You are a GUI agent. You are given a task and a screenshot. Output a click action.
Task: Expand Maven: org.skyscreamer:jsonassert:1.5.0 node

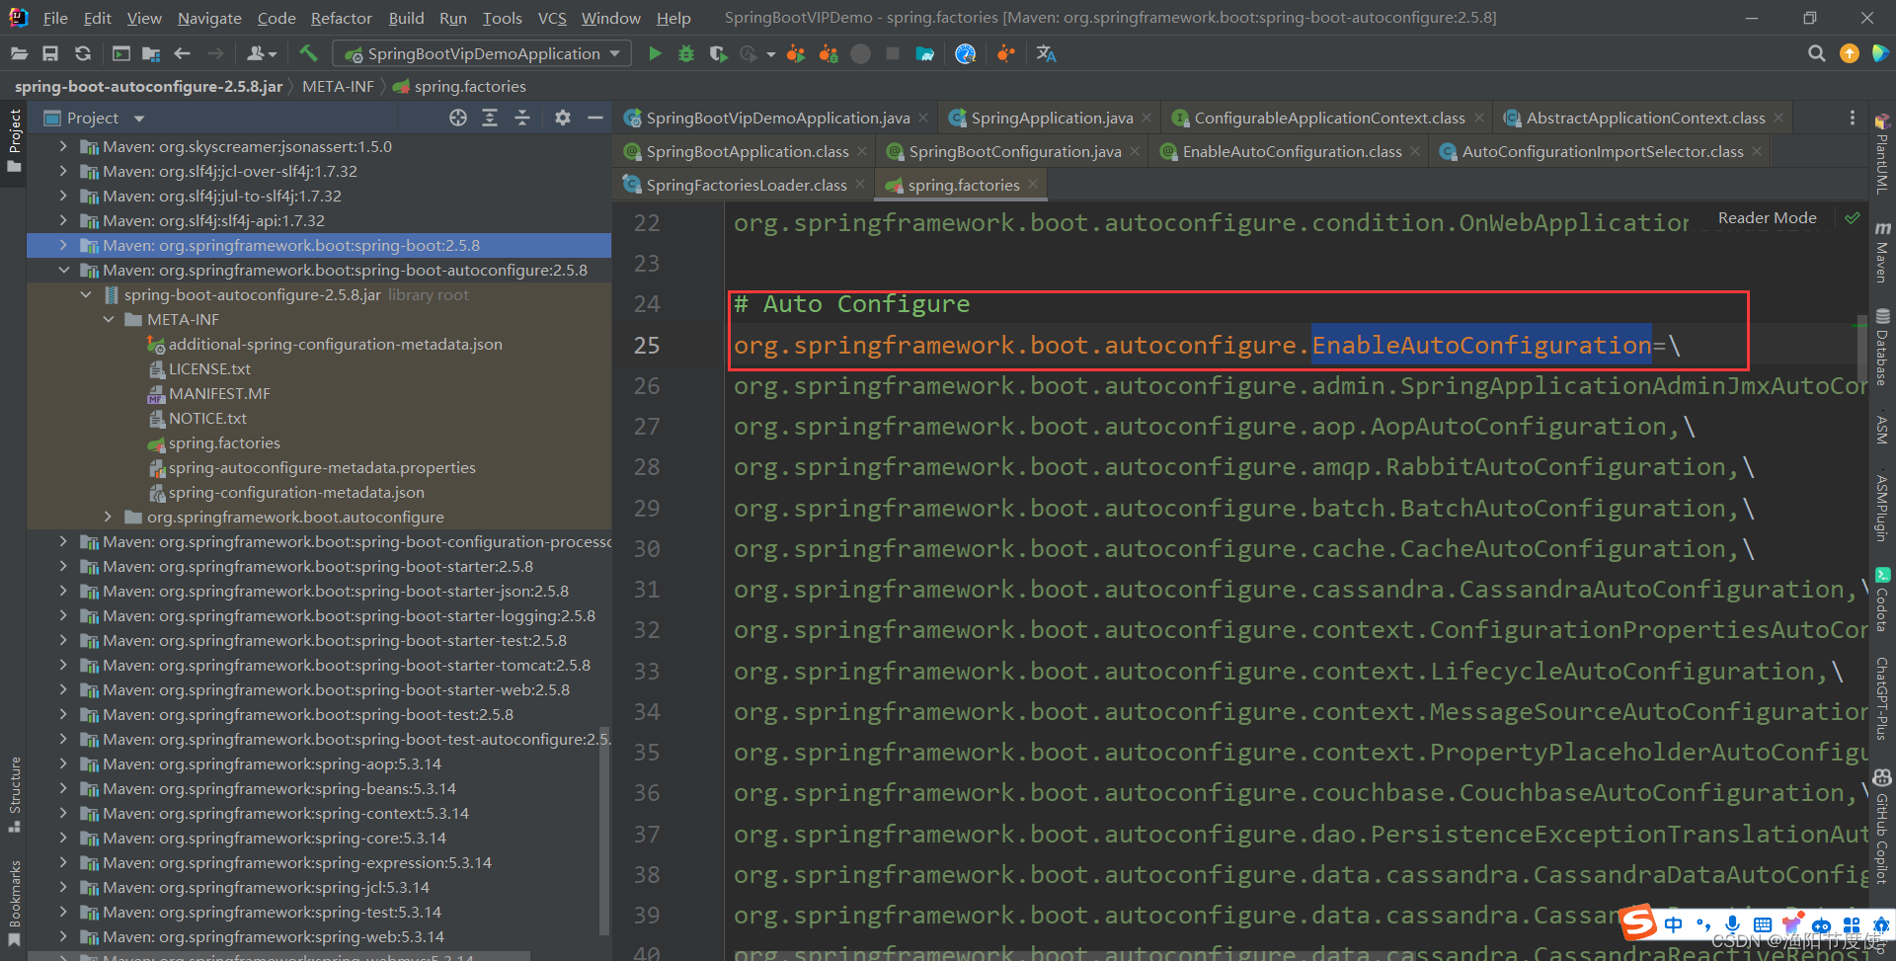tap(63, 146)
